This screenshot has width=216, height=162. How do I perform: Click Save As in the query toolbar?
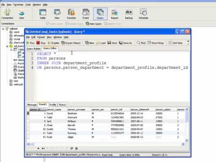click(126, 43)
